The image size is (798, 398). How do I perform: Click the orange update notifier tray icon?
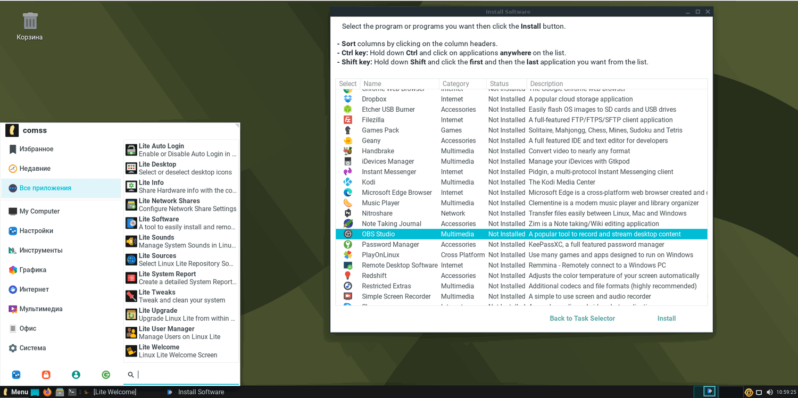tap(749, 393)
